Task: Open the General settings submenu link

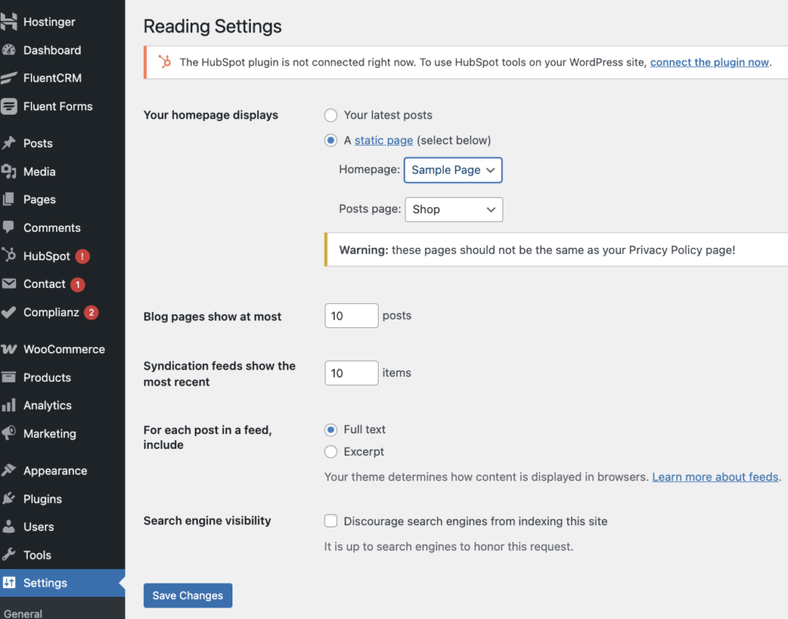Action: click(23, 613)
